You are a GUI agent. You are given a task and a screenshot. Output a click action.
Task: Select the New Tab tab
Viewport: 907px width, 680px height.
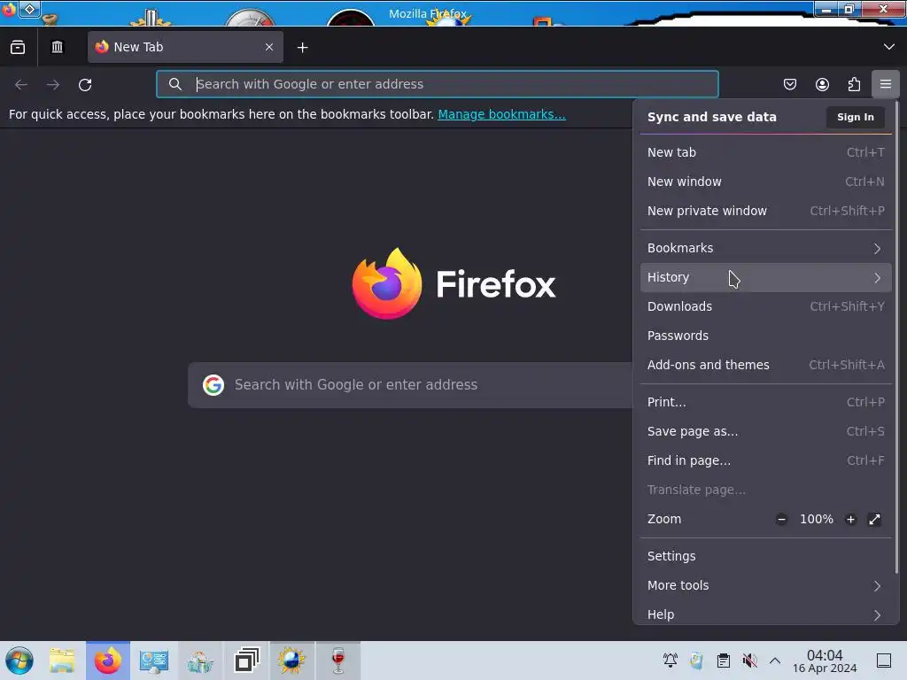tap(185, 47)
